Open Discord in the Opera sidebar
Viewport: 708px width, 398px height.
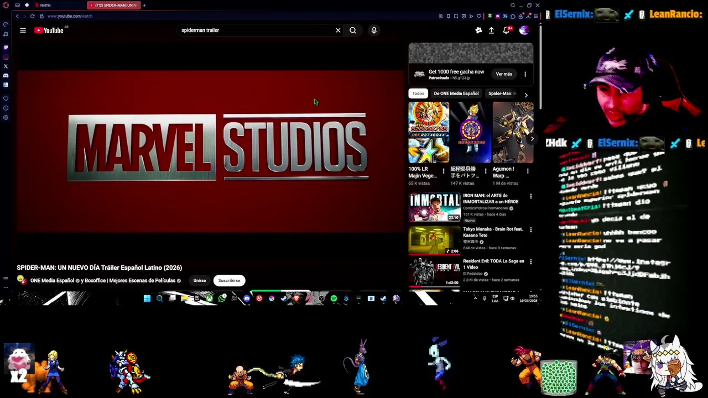(6, 76)
